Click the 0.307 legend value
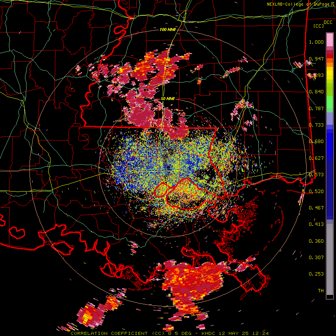The image size is (336, 336). (316, 258)
